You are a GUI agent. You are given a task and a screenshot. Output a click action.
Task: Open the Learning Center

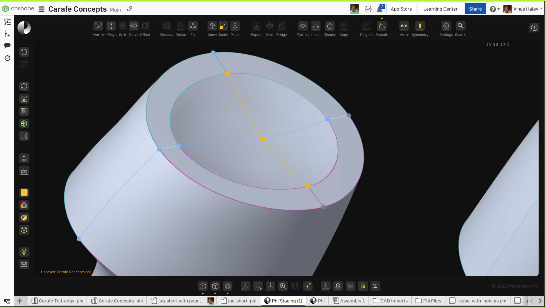440,9
